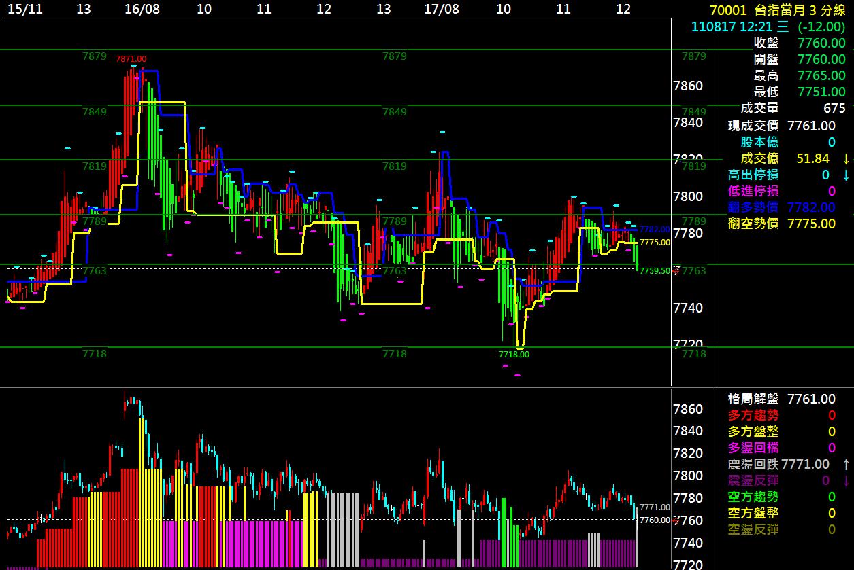854x570 pixels.
Task: Click 7800 on the upper chart price axis
Action: [x=687, y=196]
